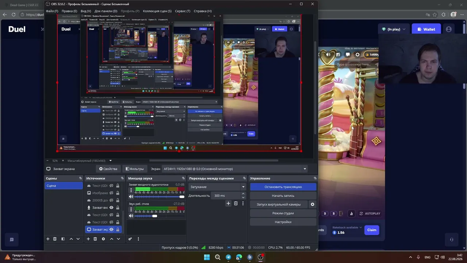This screenshot has width=467, height=263.
Task: Claim rakeback with Claim button
Action: coord(372,230)
